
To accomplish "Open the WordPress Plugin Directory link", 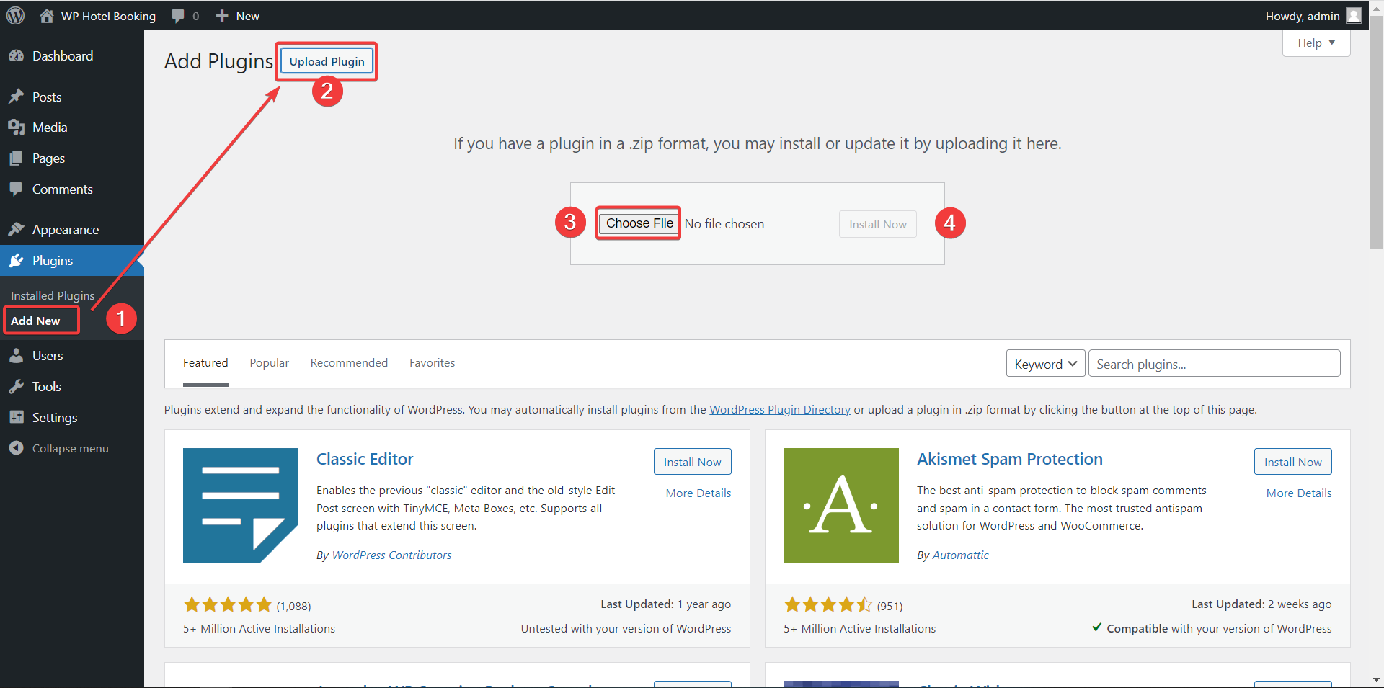I will click(x=780, y=409).
